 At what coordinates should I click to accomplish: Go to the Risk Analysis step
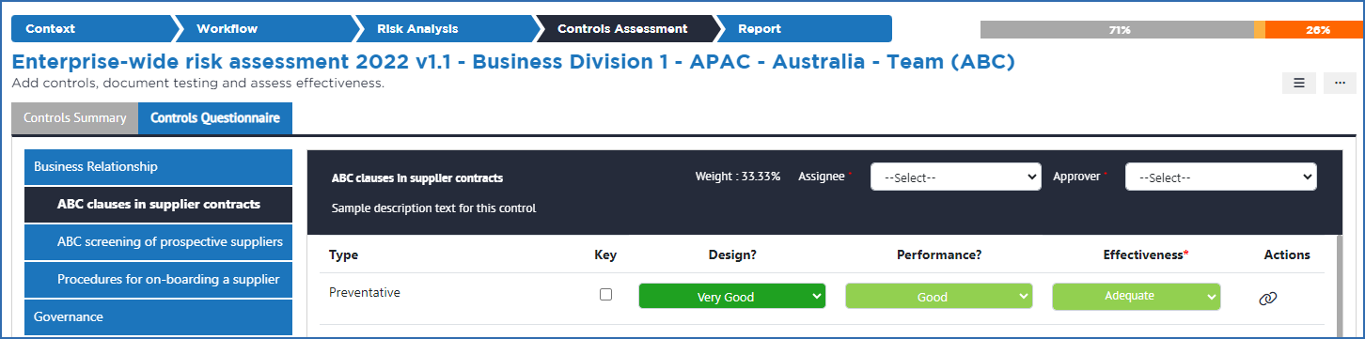pyautogui.click(x=444, y=29)
